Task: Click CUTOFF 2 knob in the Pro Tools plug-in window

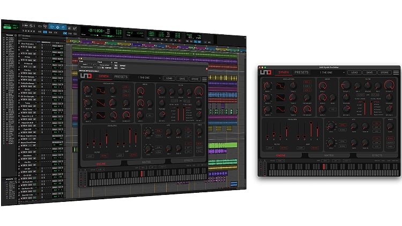Action: pyautogui.click(x=199, y=91)
